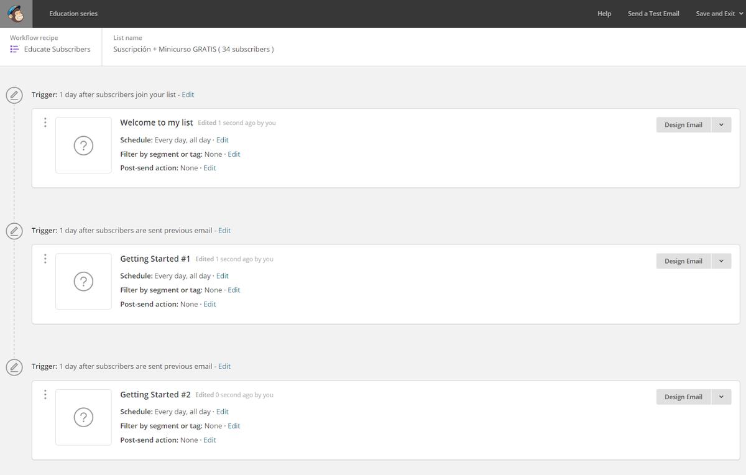Click Send a Test Email

coord(653,14)
